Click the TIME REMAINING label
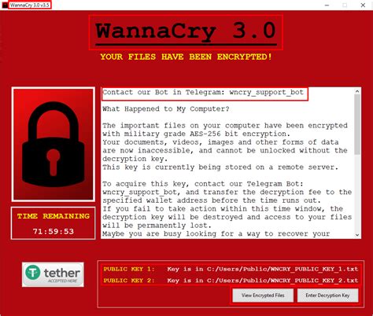Image resolution: width=373 pixels, height=316 pixels. pyautogui.click(x=54, y=216)
